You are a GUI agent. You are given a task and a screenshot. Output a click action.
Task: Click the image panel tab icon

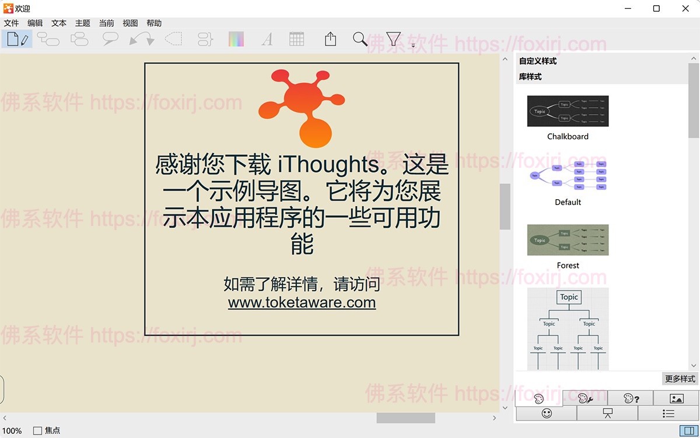(x=675, y=398)
